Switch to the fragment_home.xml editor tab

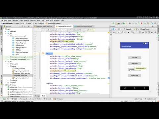tap(64, 26)
